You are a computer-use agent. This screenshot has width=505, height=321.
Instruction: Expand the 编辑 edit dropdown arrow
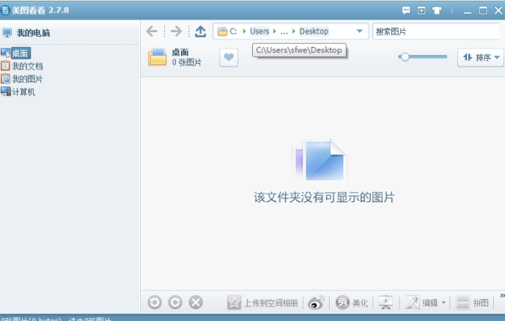(x=443, y=303)
